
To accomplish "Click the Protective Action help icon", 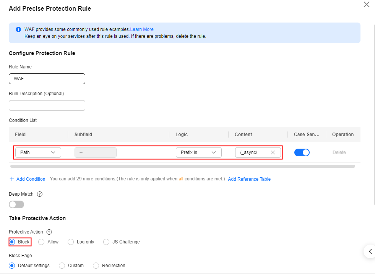I will [49, 232].
